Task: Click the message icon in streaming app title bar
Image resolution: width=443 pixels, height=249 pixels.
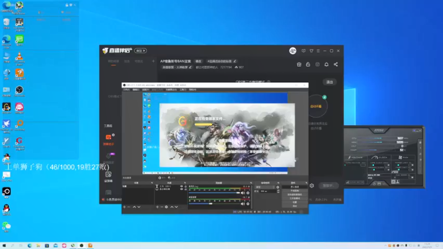Action: click(x=303, y=51)
